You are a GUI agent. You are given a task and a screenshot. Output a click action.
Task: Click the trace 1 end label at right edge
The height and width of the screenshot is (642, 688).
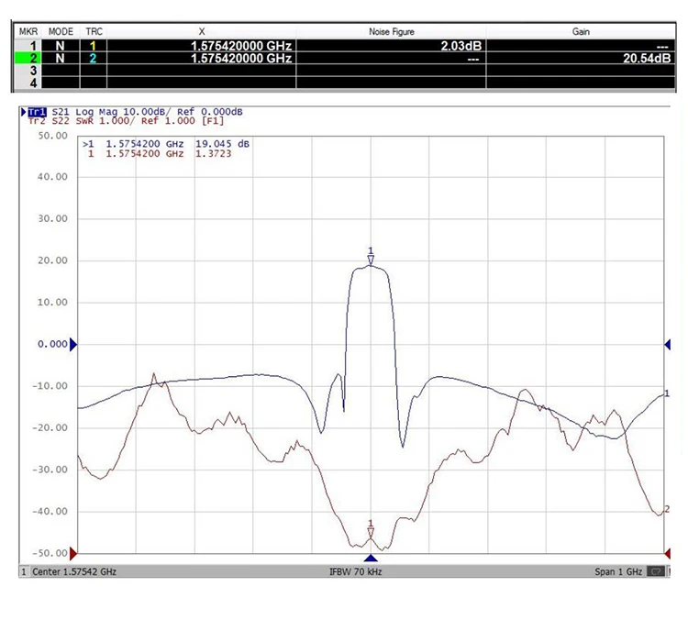pyautogui.click(x=667, y=393)
